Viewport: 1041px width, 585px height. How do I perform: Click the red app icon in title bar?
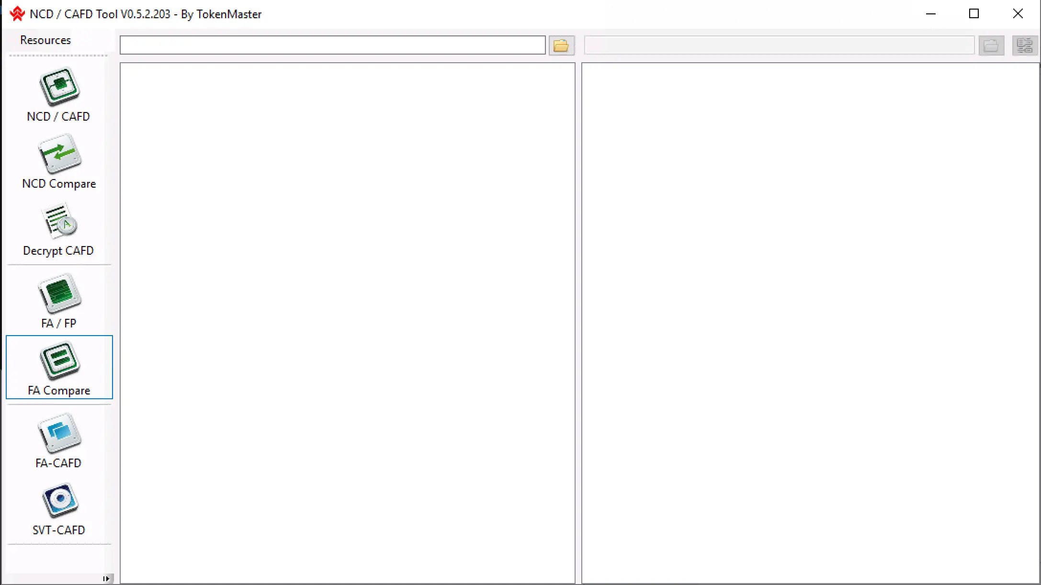click(17, 14)
